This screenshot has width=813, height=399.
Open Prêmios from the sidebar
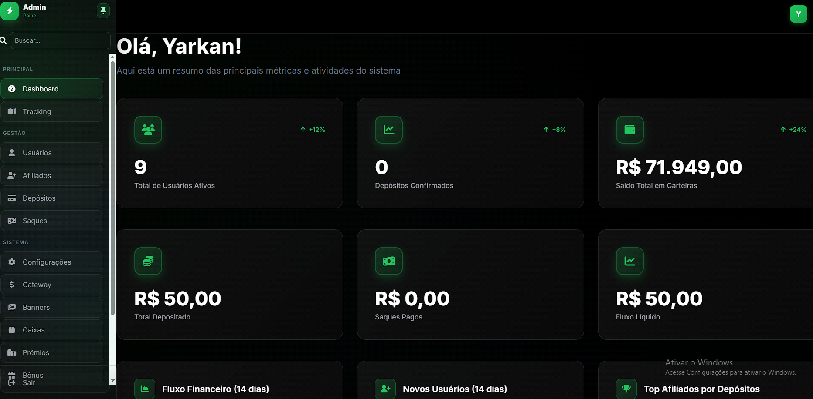pos(52,352)
